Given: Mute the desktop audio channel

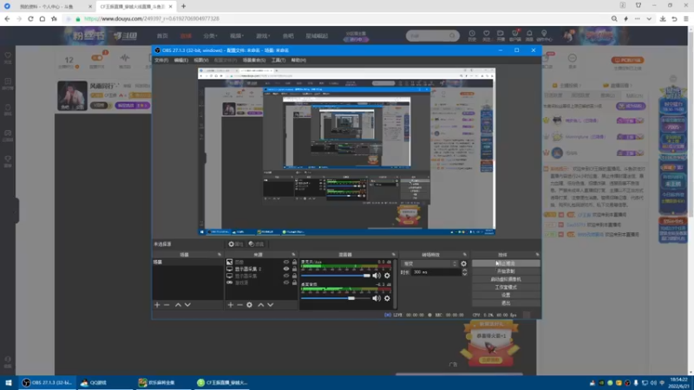Looking at the screenshot, I should click(376, 298).
